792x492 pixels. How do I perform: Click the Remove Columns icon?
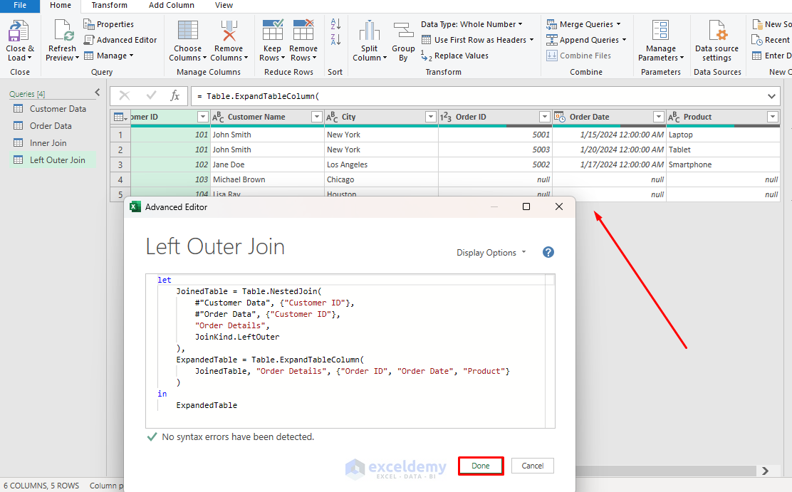229,31
